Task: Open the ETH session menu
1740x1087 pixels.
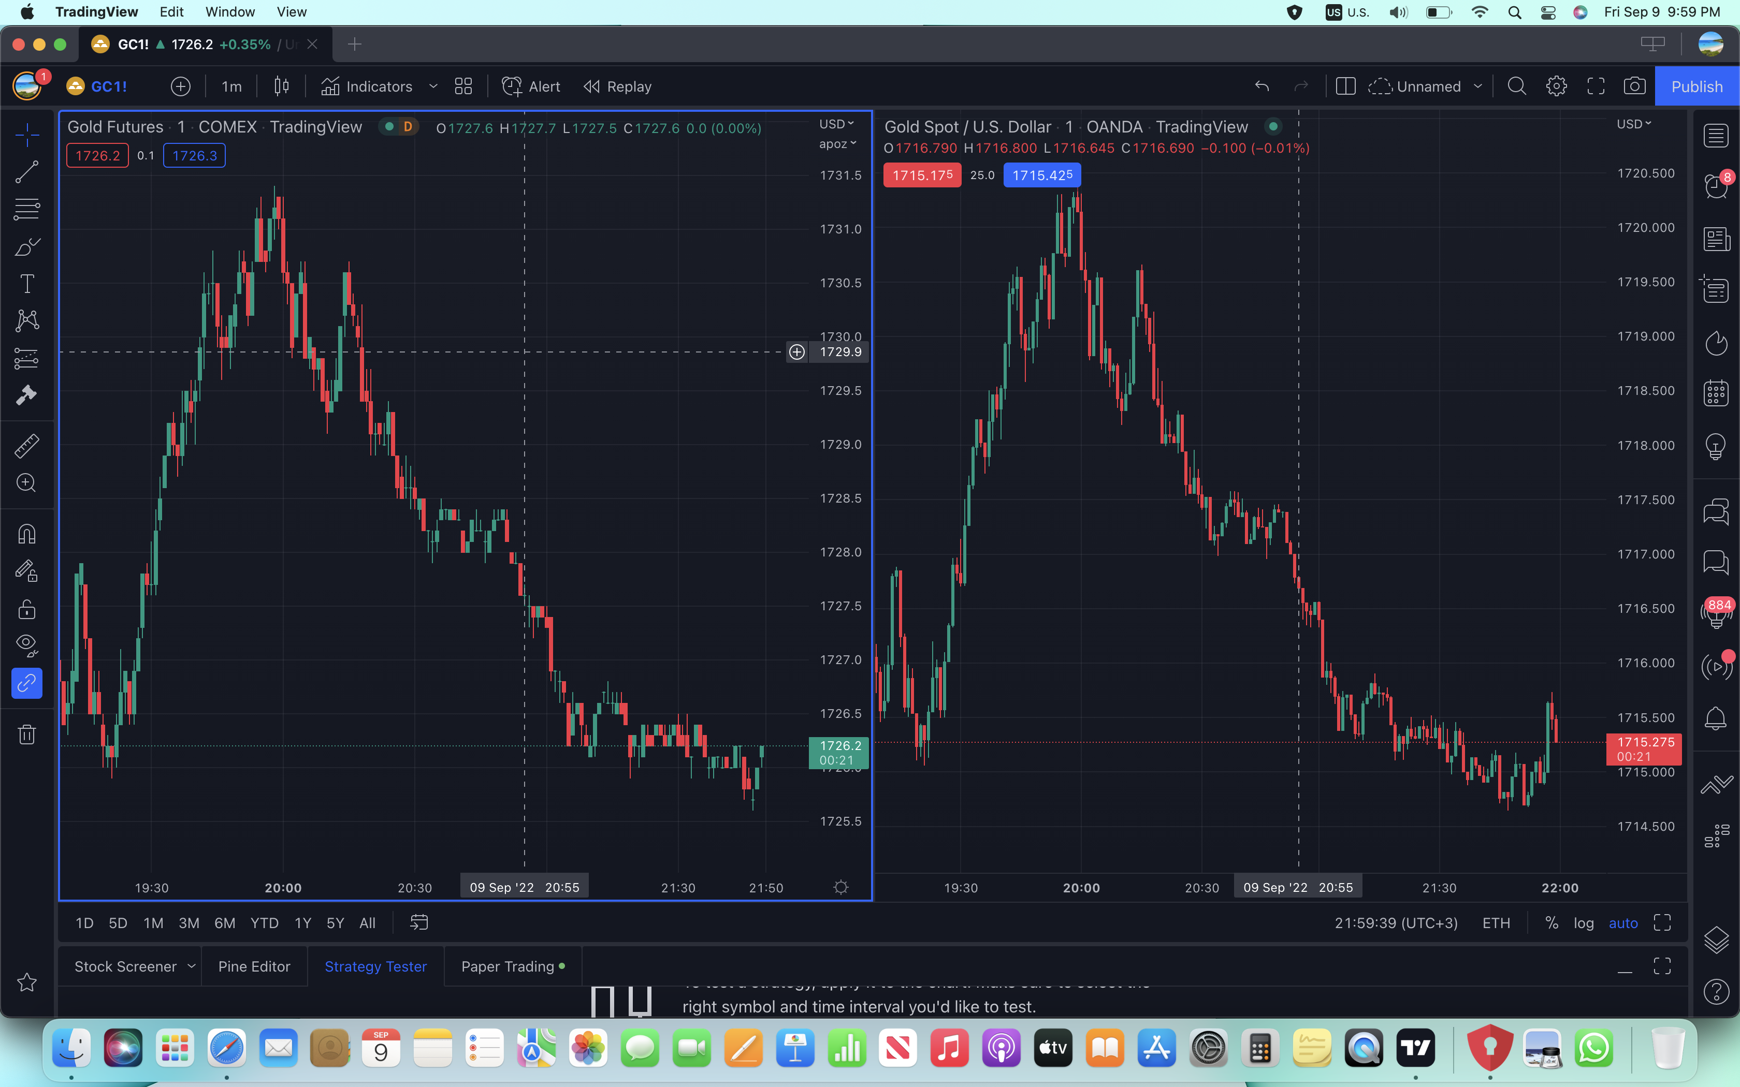Action: 1496,922
